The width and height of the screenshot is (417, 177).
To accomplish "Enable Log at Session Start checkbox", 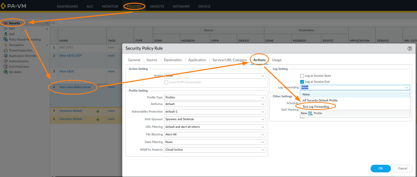I will [x=302, y=76].
